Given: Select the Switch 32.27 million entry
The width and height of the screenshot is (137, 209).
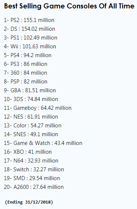Looking at the screenshot, I should point(34,169).
